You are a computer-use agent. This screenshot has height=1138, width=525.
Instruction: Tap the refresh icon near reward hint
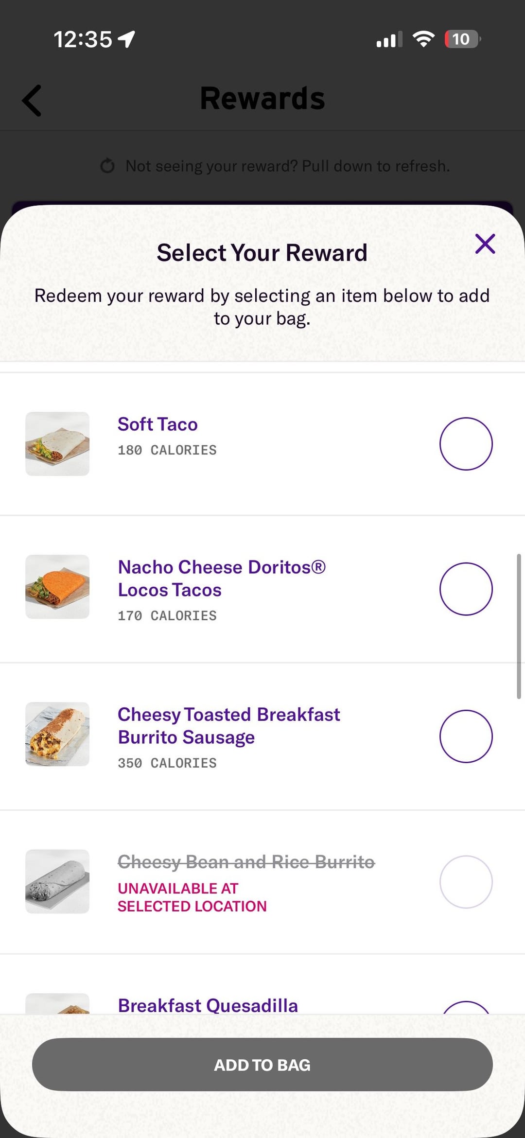pyautogui.click(x=107, y=166)
